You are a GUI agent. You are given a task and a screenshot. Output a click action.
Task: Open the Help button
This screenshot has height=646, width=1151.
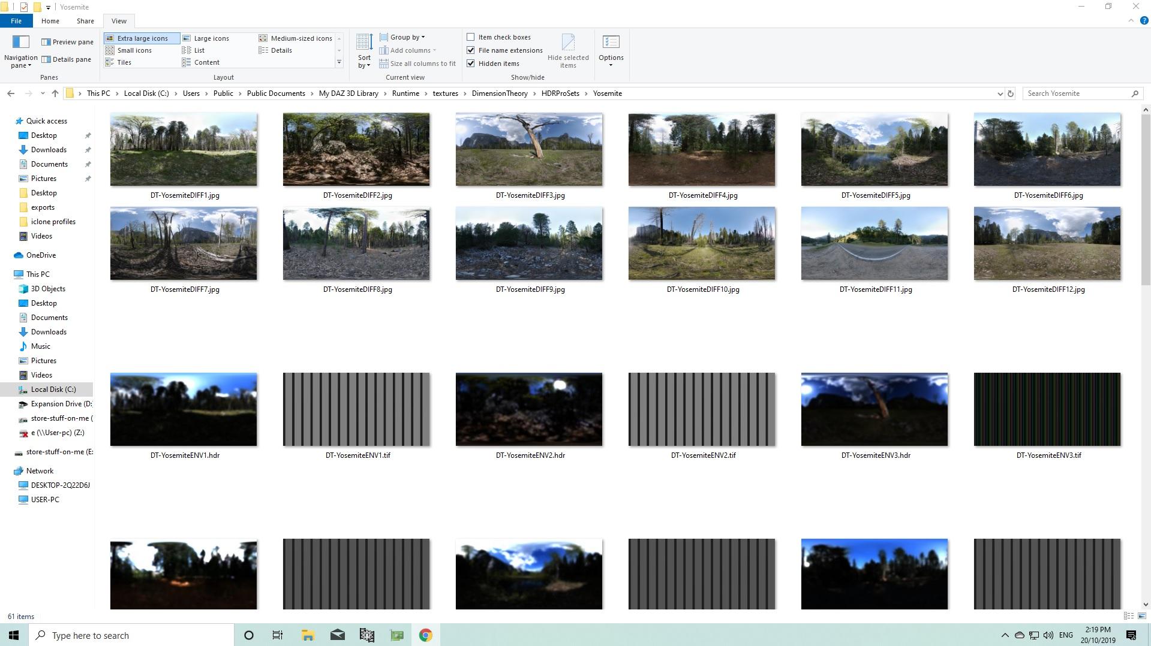click(x=1144, y=21)
